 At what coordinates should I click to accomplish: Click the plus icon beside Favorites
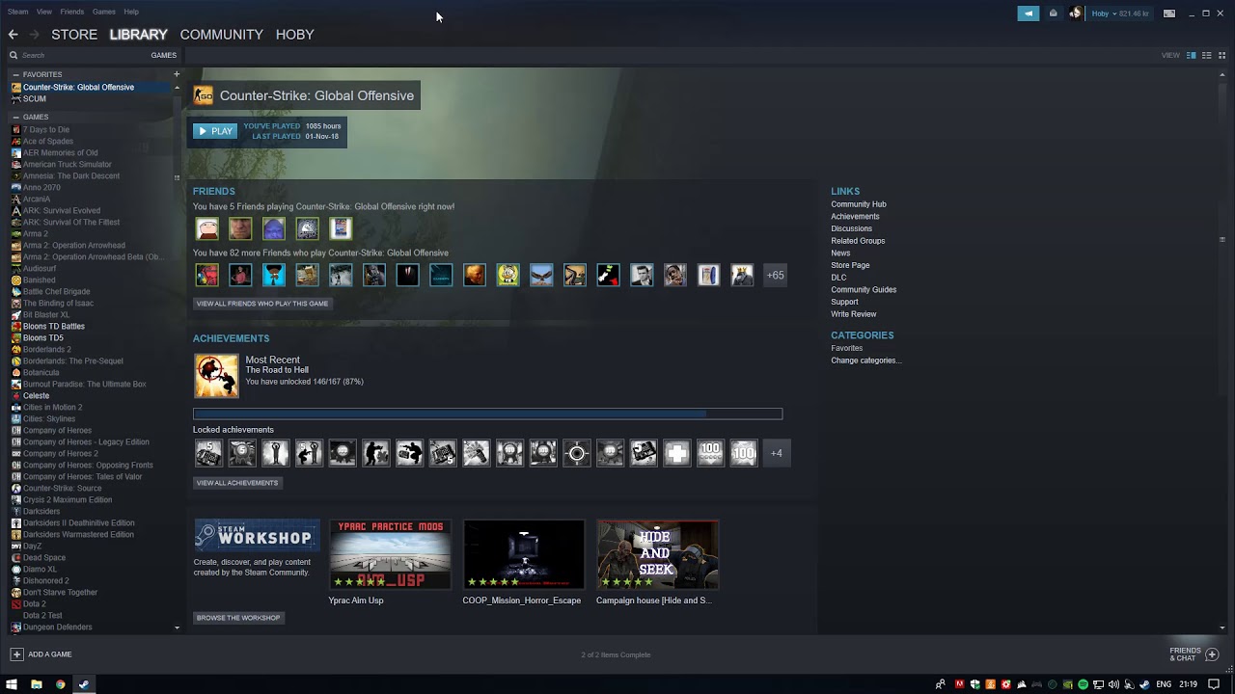coord(177,74)
